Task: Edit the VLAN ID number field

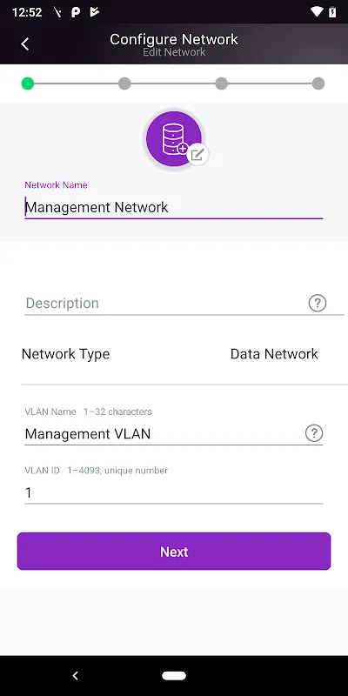Action: [173, 492]
